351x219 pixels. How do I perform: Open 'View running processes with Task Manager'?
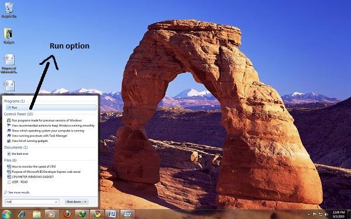[39, 135]
